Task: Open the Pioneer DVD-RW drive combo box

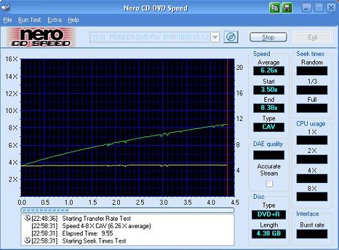Action: tap(155, 37)
